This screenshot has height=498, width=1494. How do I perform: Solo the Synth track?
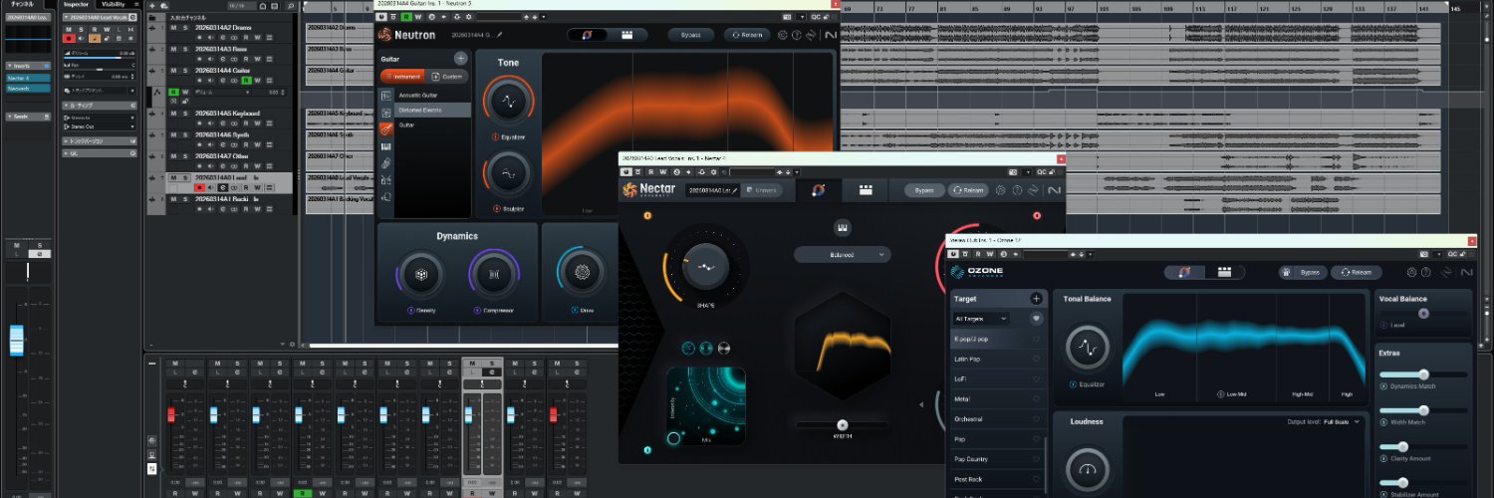(x=185, y=134)
